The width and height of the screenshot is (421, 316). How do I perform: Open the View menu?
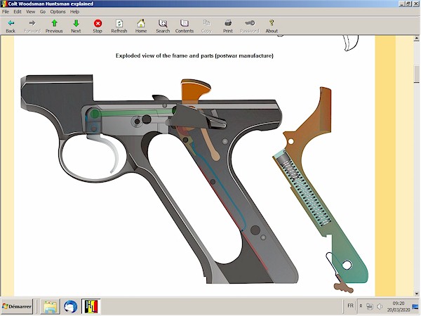[x=30, y=11]
